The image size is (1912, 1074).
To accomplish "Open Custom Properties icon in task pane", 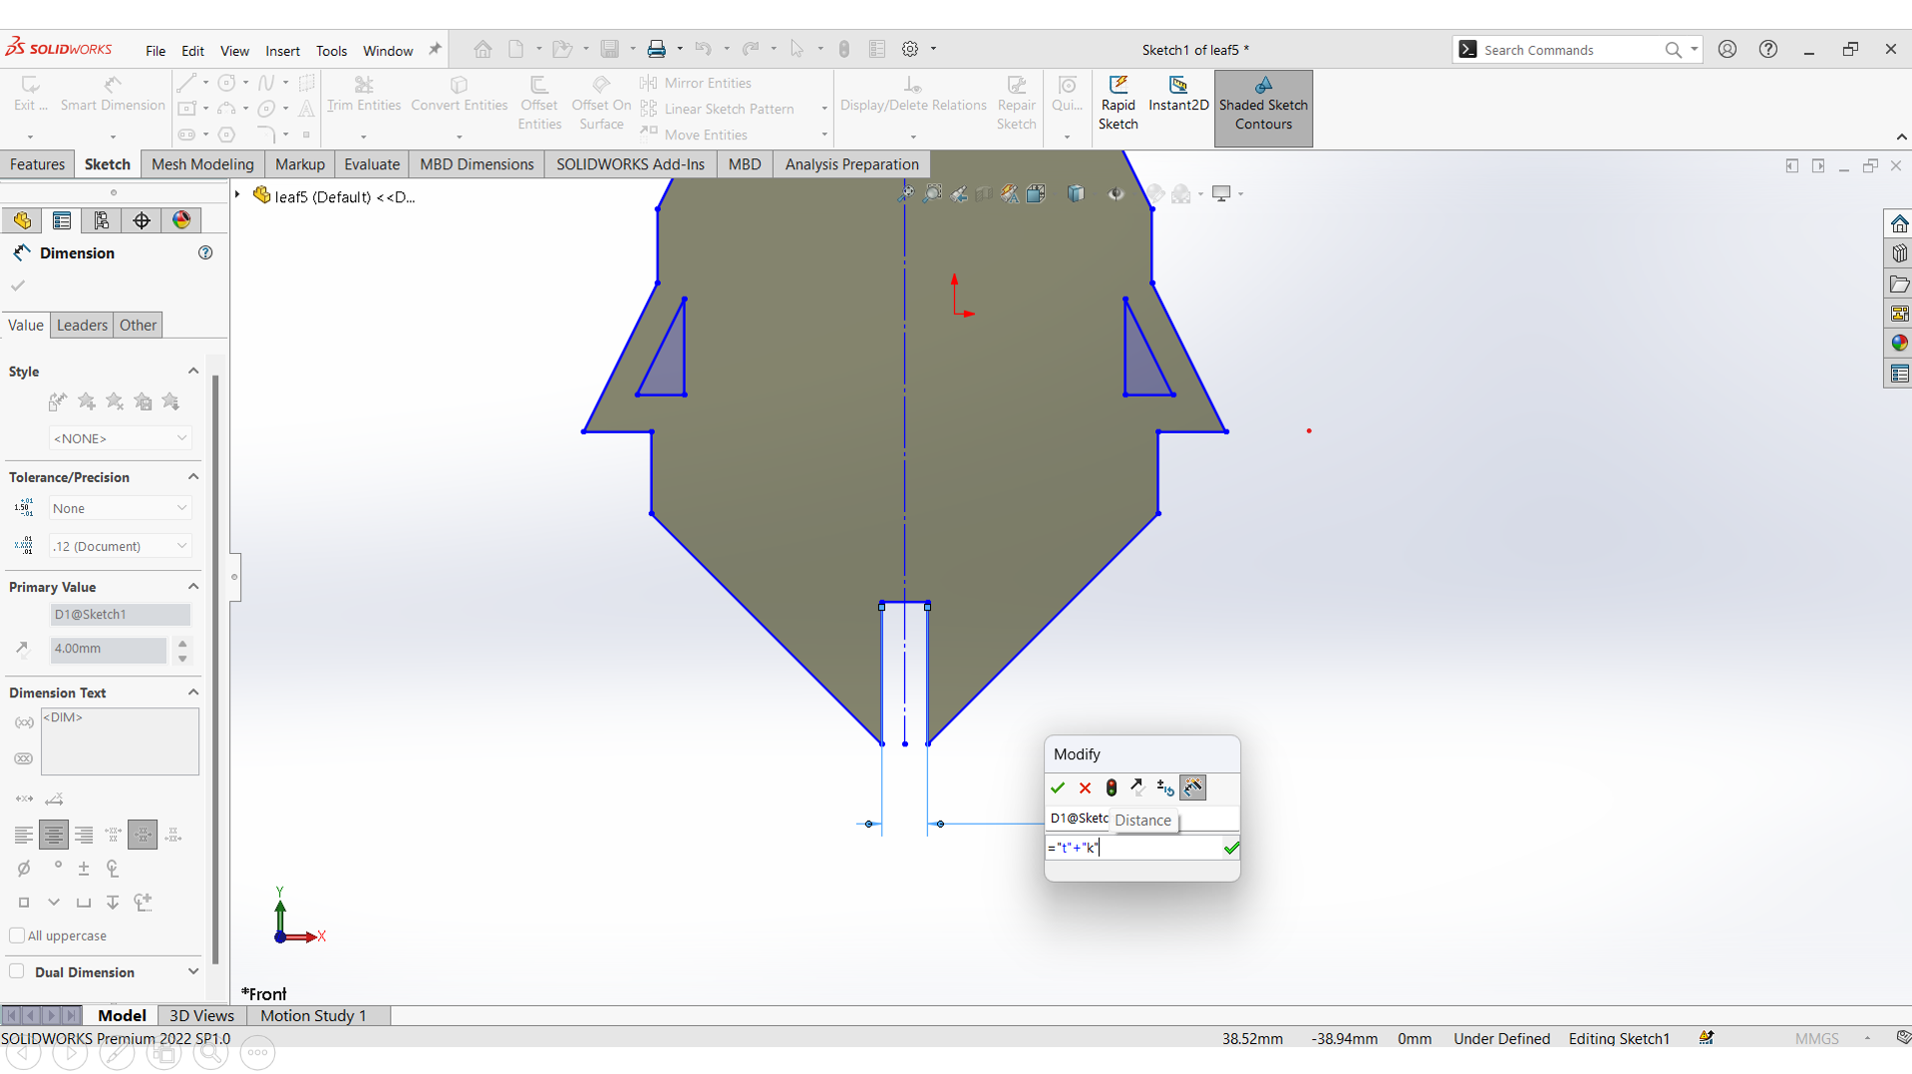I will click(x=1899, y=374).
